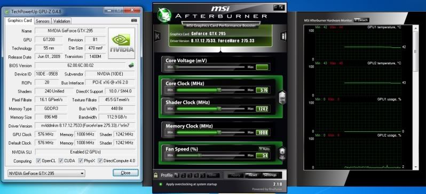Screen dimensions: 426x194
Task: Select profile slot 4 in Afterburner
Action: coord(196,175)
